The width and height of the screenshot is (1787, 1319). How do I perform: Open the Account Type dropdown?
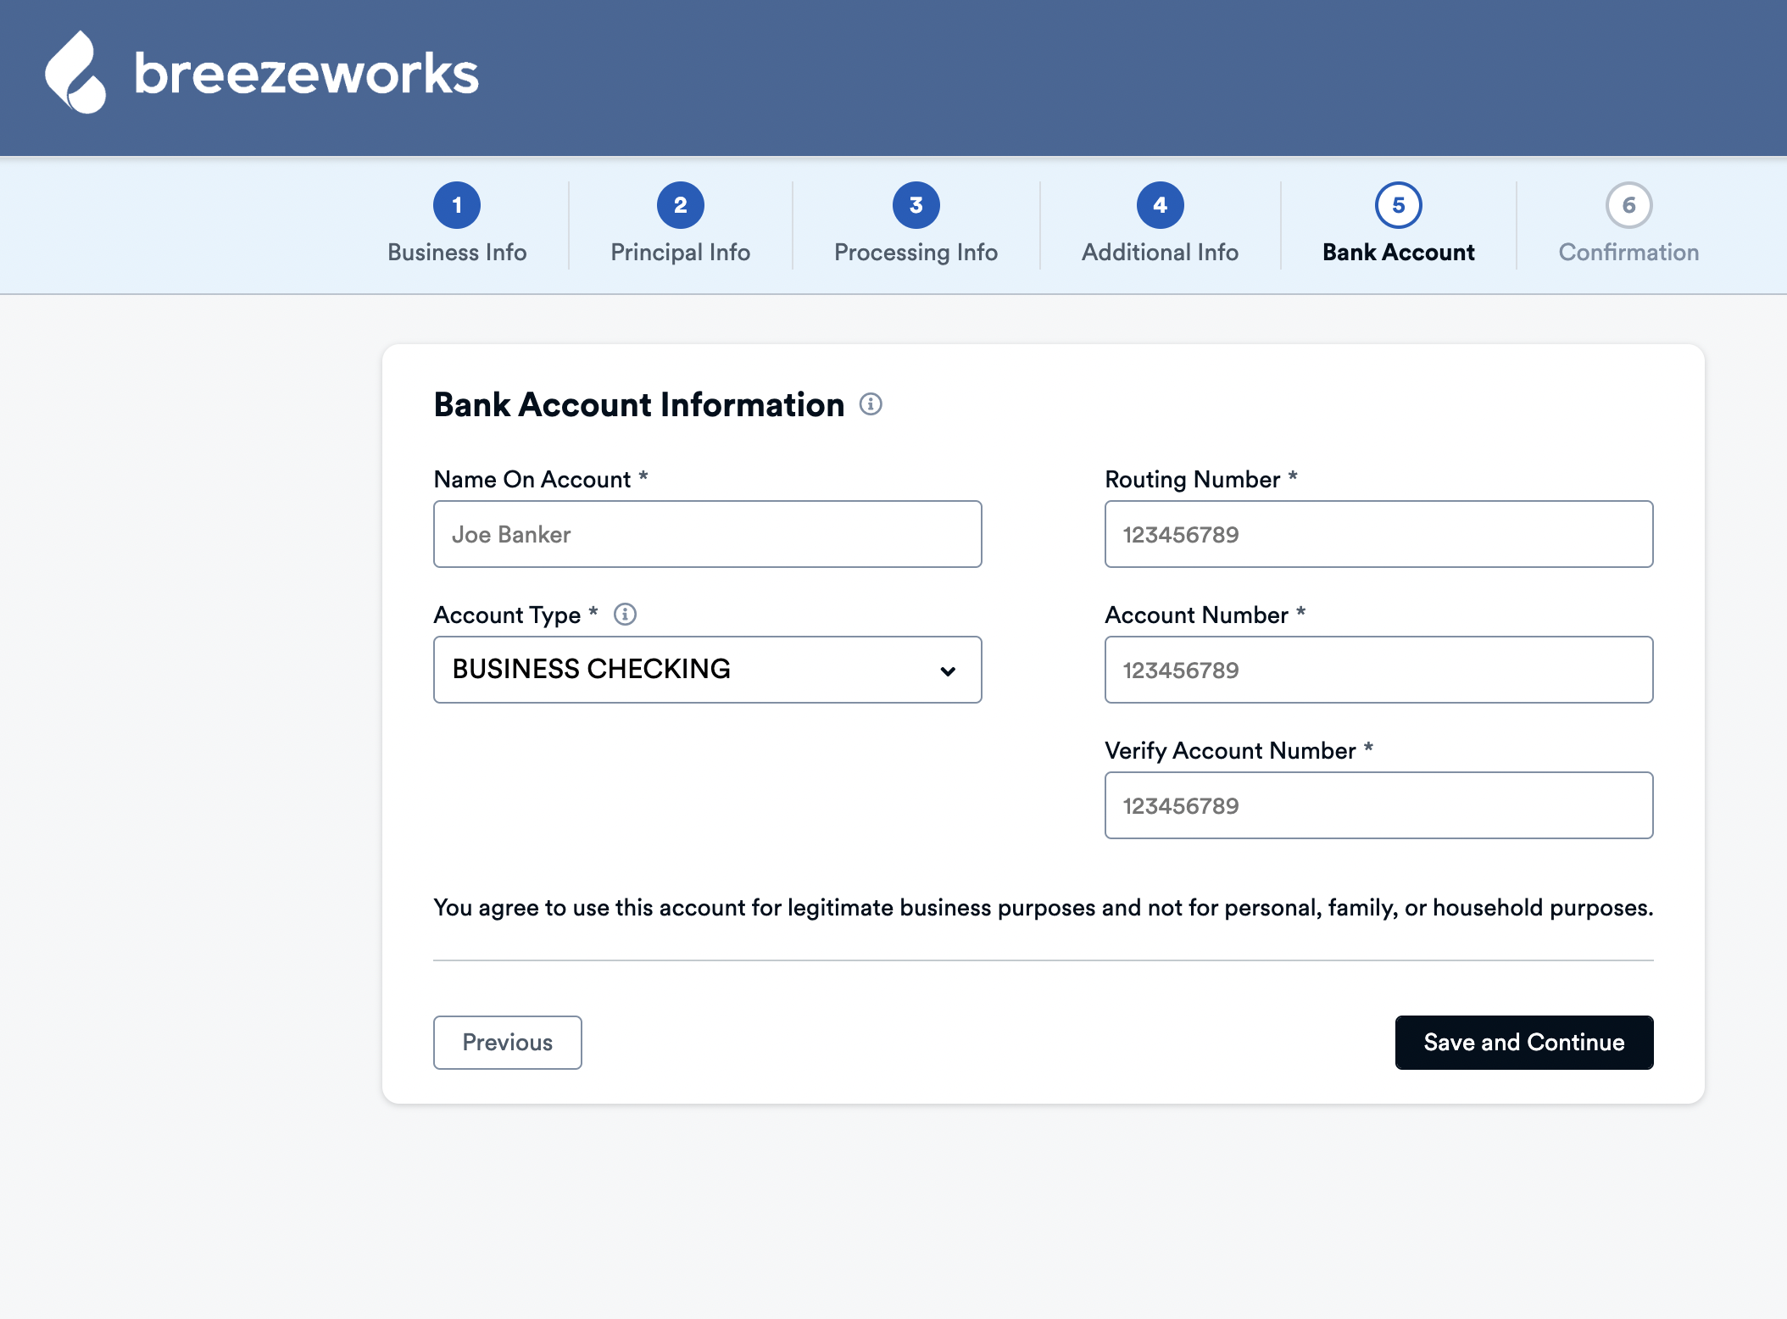coord(708,670)
